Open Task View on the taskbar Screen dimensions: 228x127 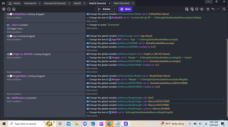click(x=60, y=124)
